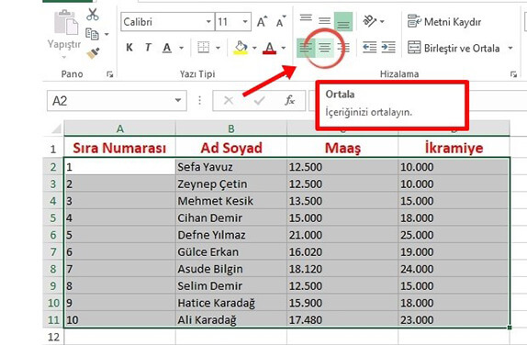Decrease indent icon
The height and width of the screenshot is (345, 527).
pyautogui.click(x=370, y=48)
